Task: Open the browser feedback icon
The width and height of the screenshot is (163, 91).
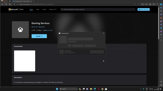Action: [x=154, y=4]
